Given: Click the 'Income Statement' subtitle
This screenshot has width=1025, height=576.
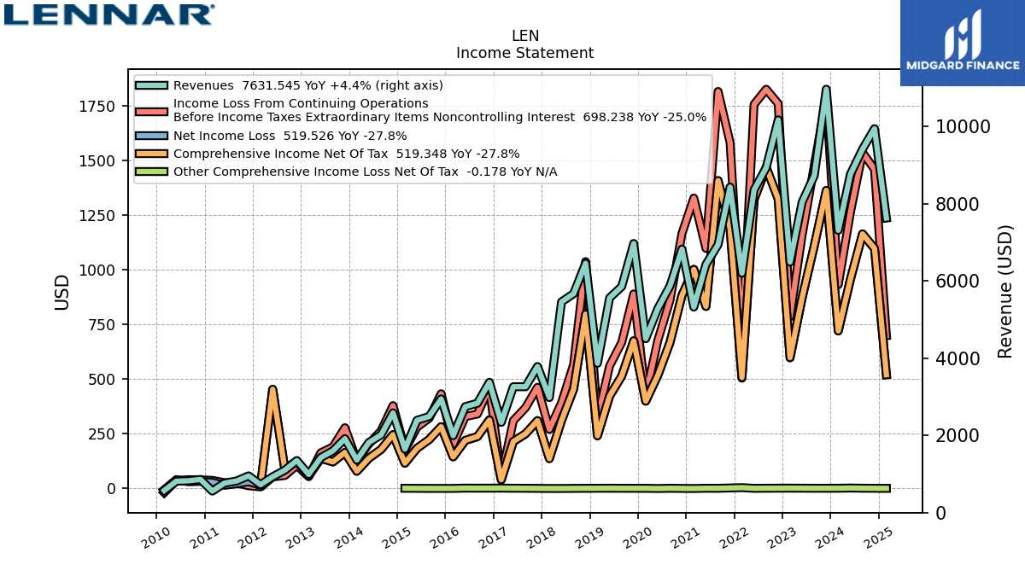Looking at the screenshot, I should click(x=525, y=53).
